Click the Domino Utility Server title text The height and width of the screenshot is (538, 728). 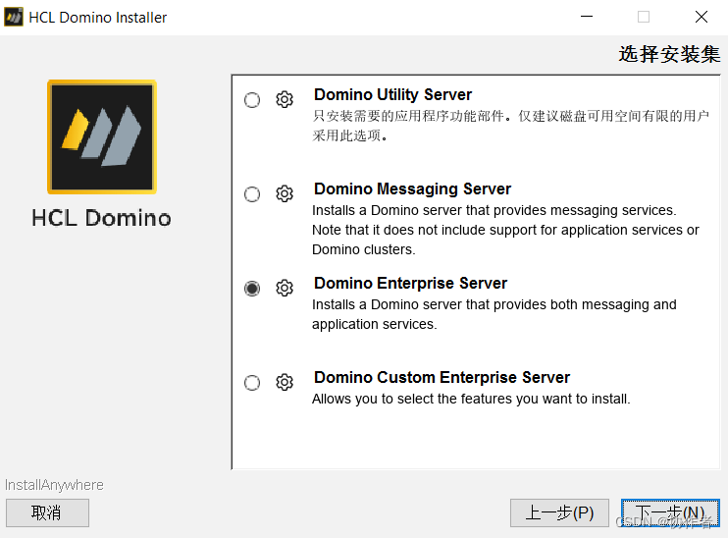pos(392,94)
